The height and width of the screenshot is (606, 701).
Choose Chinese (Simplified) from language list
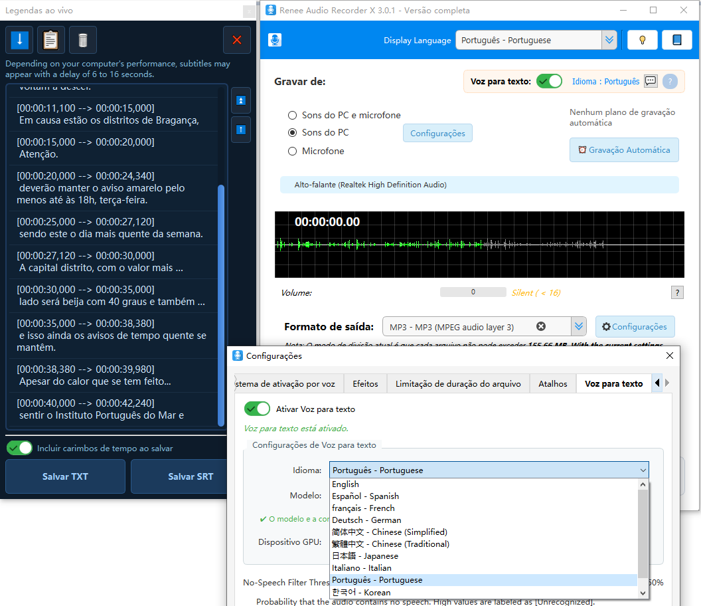pyautogui.click(x=483, y=532)
